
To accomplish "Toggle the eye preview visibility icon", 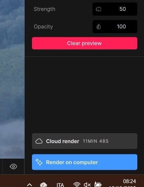I will 13,166.
